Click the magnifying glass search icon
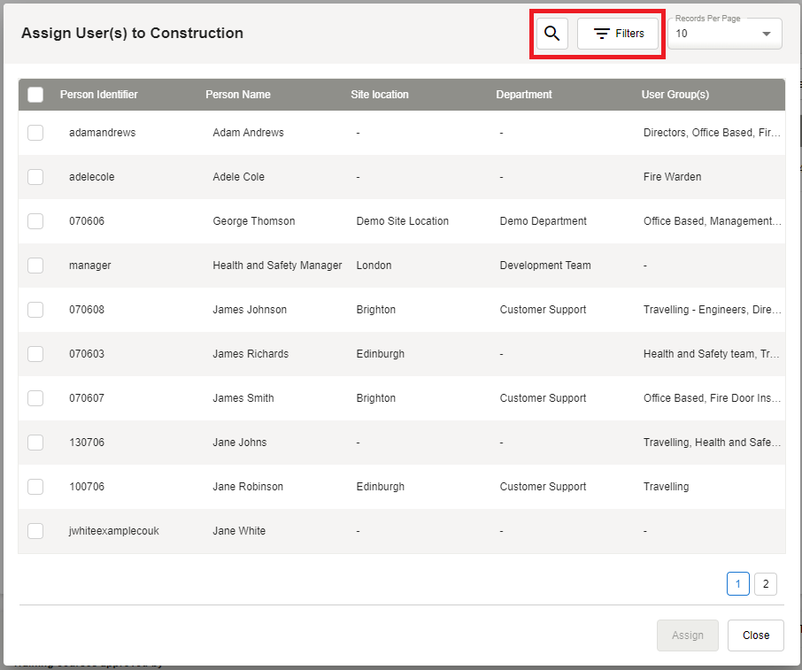 pos(551,34)
